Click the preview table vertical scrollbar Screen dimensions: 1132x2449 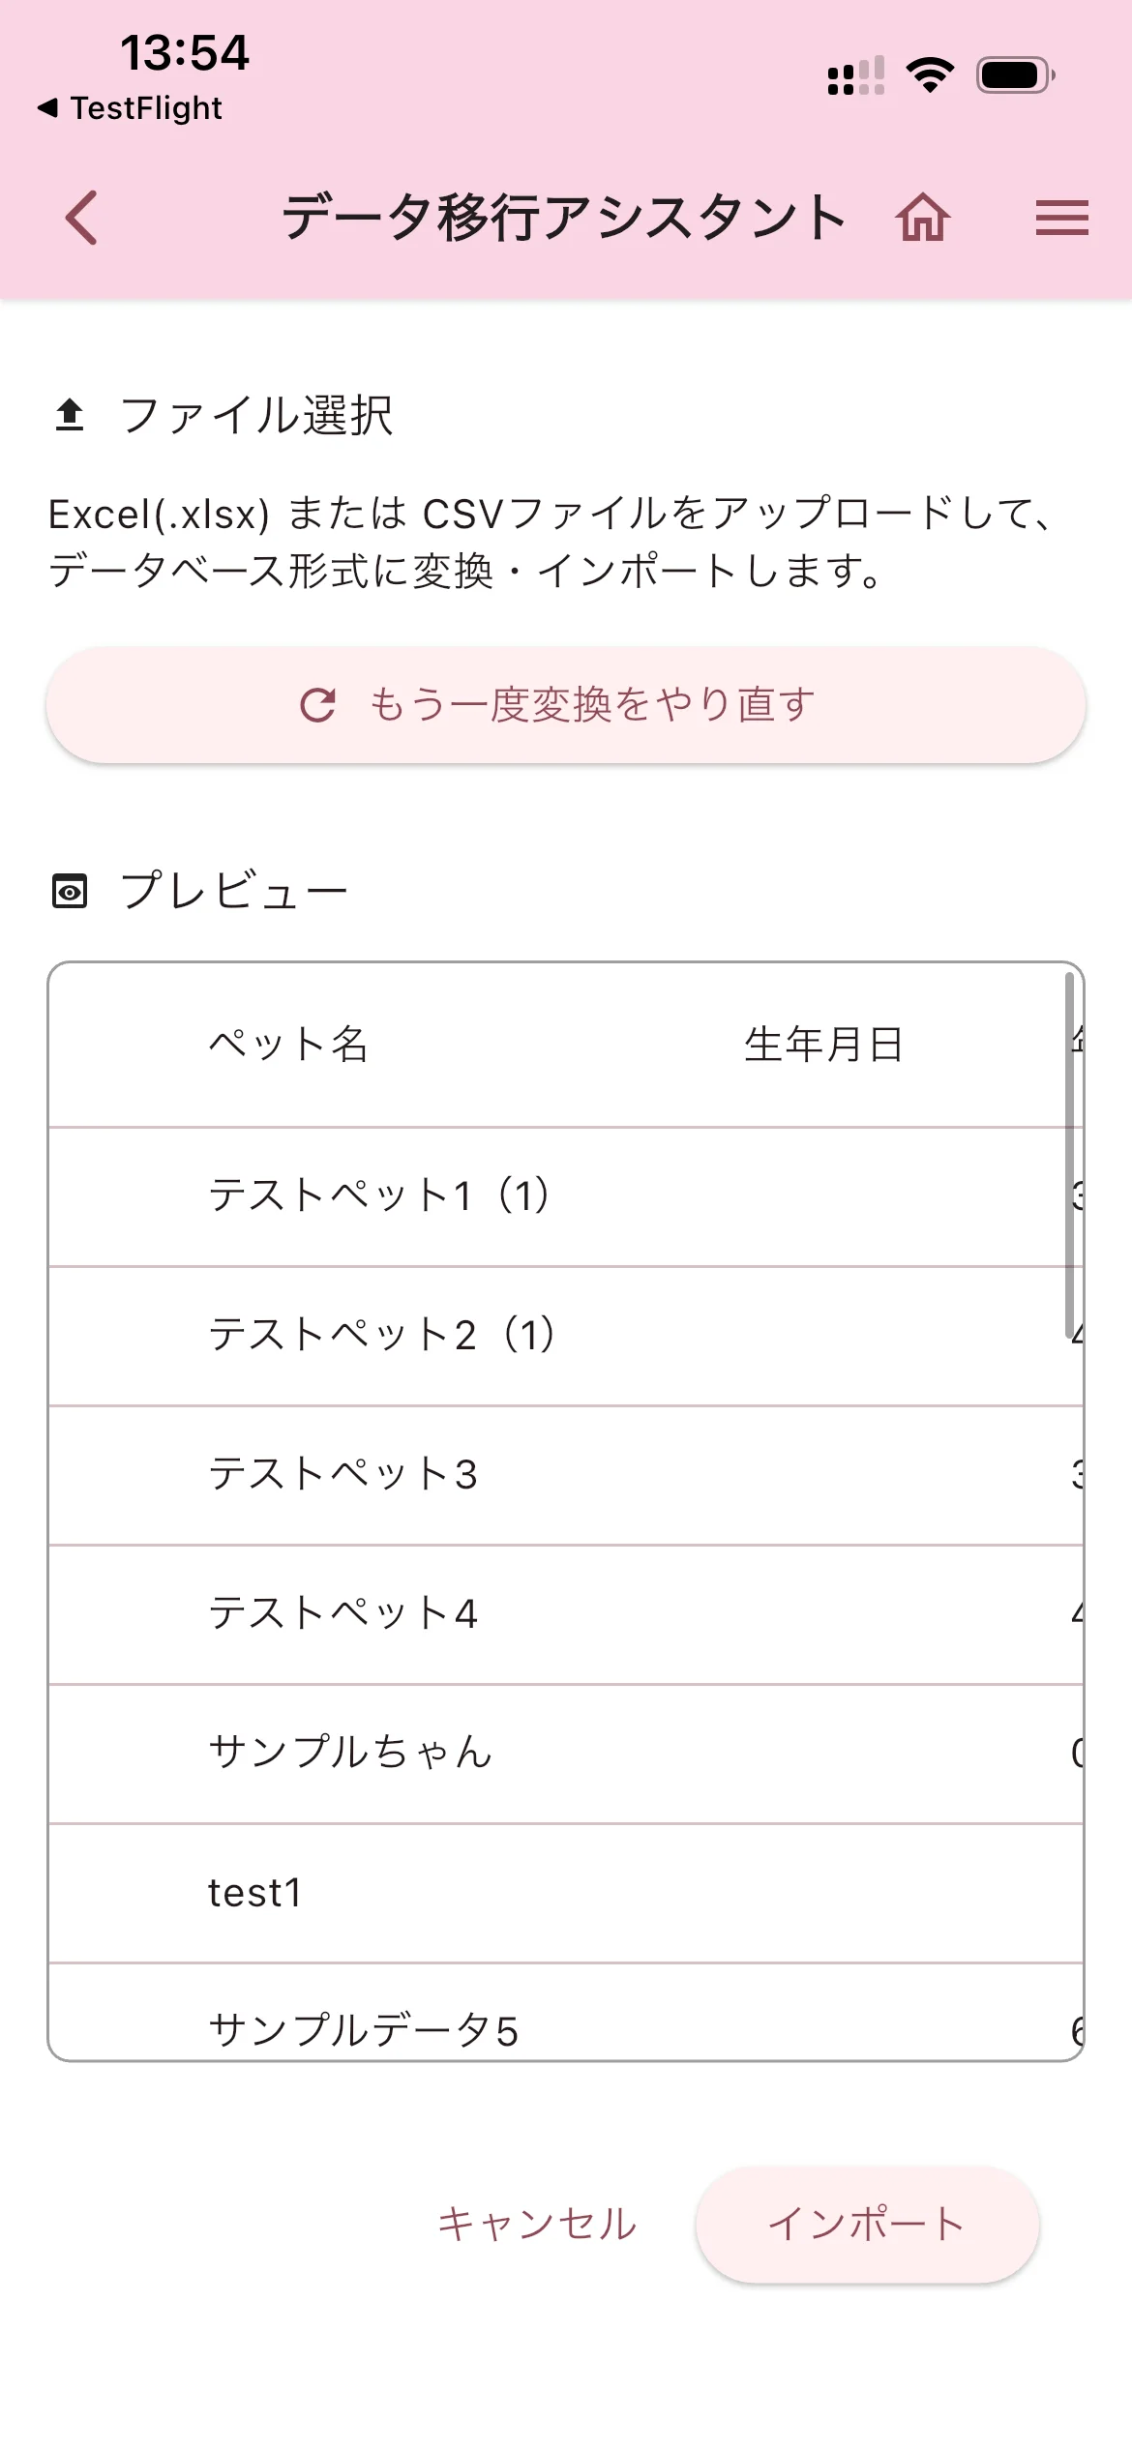pyautogui.click(x=1069, y=1156)
